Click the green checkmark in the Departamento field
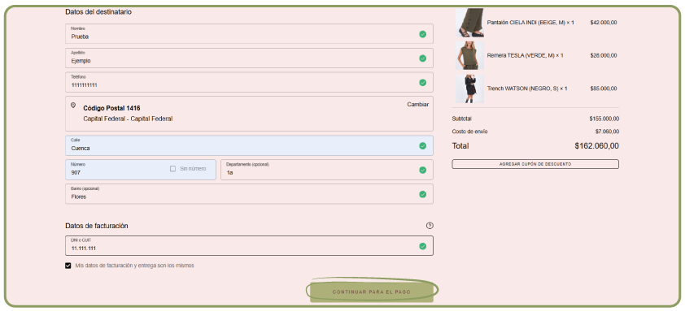This screenshot has height=311, width=685. pos(422,170)
